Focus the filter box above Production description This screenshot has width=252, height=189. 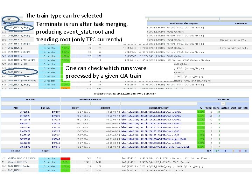pyautogui.click(x=184, y=19)
